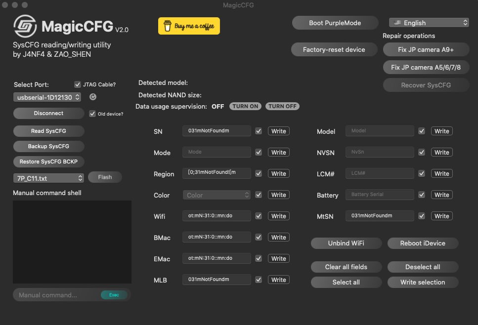This screenshot has width=478, height=325.
Task: Uncheck the MtSN field checkbox
Action: (422, 216)
